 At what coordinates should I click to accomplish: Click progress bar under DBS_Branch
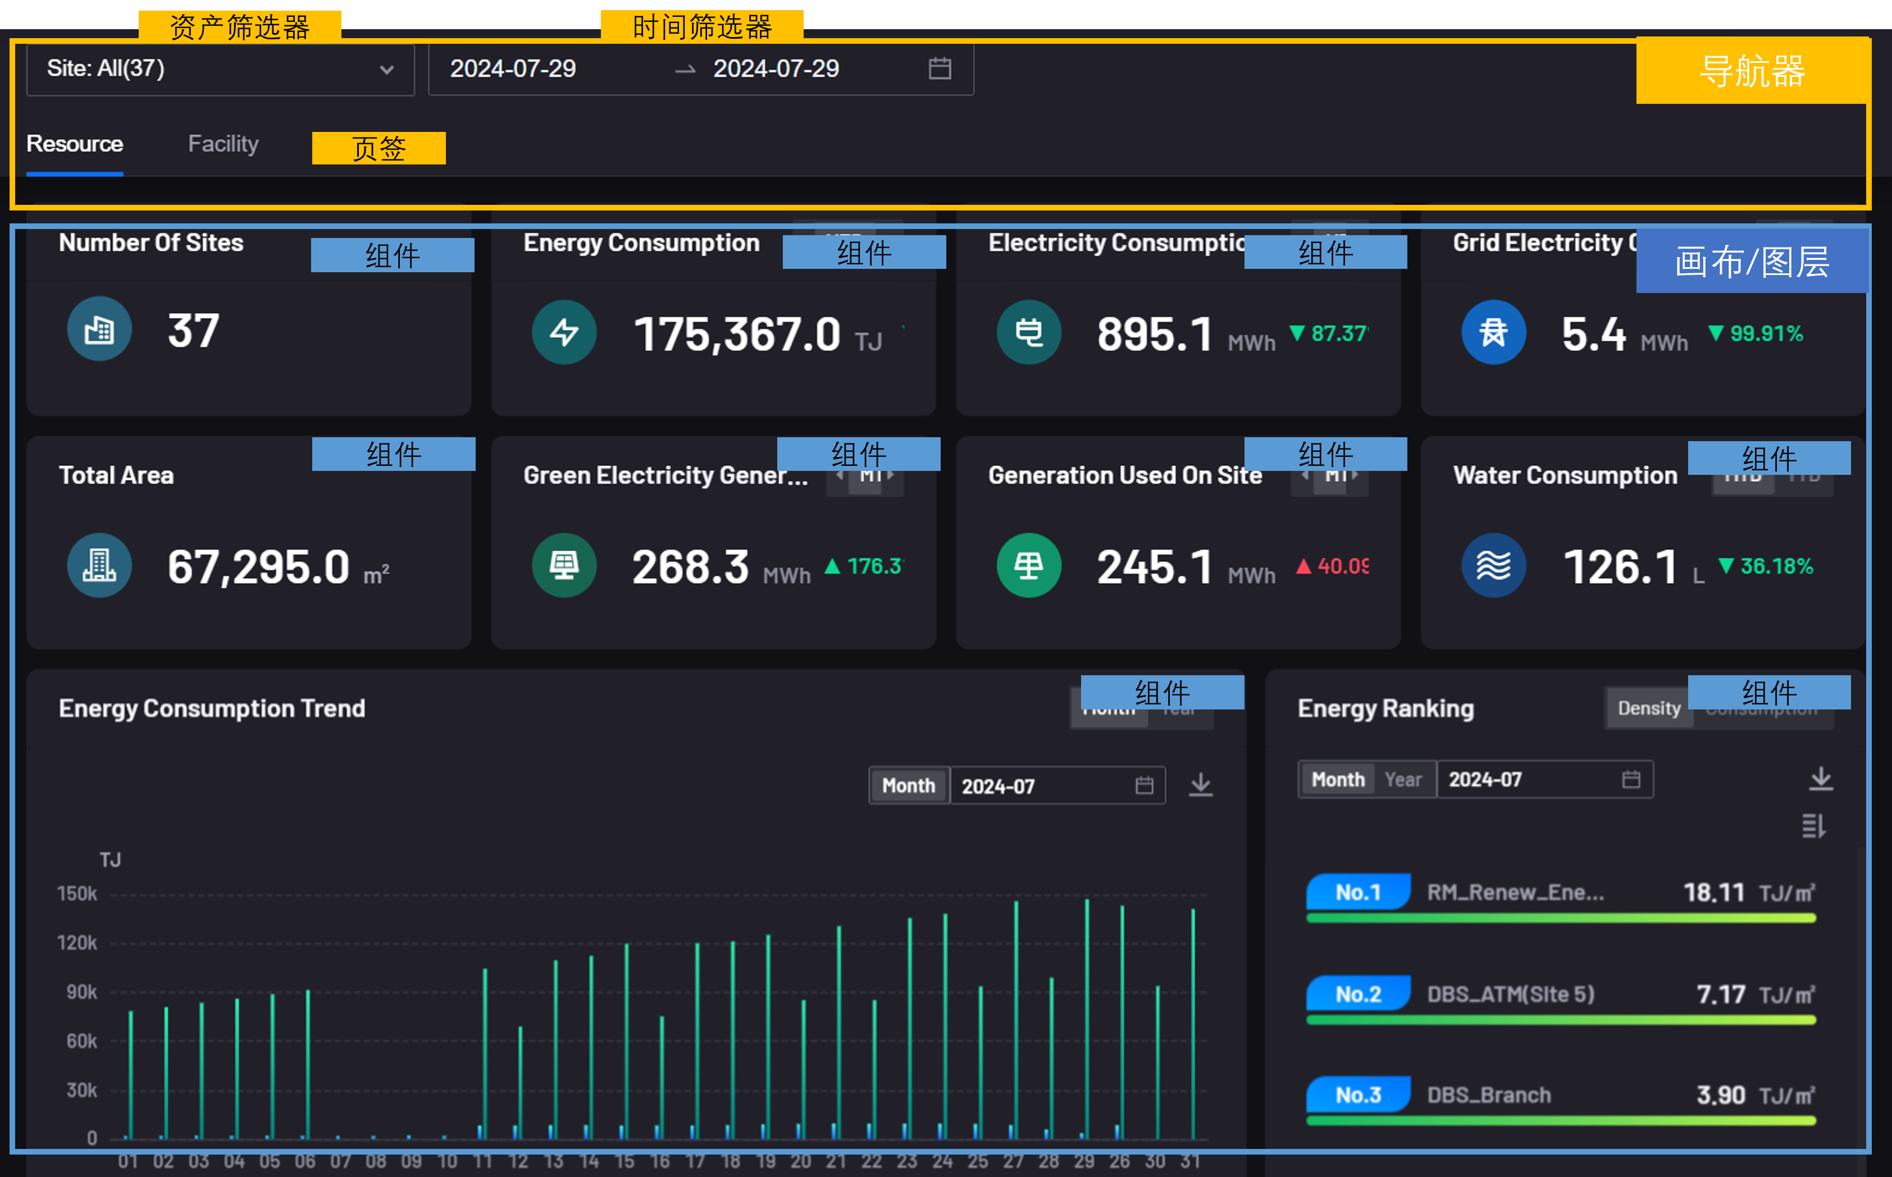[x=1561, y=1121]
